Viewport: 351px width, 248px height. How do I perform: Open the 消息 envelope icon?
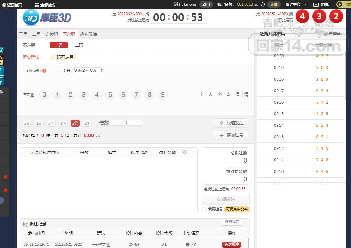(x=315, y=4)
